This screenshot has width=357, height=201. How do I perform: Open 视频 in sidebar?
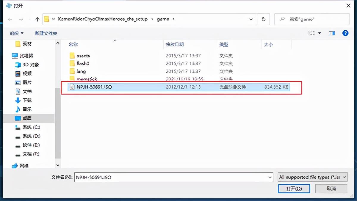[x=23, y=73]
